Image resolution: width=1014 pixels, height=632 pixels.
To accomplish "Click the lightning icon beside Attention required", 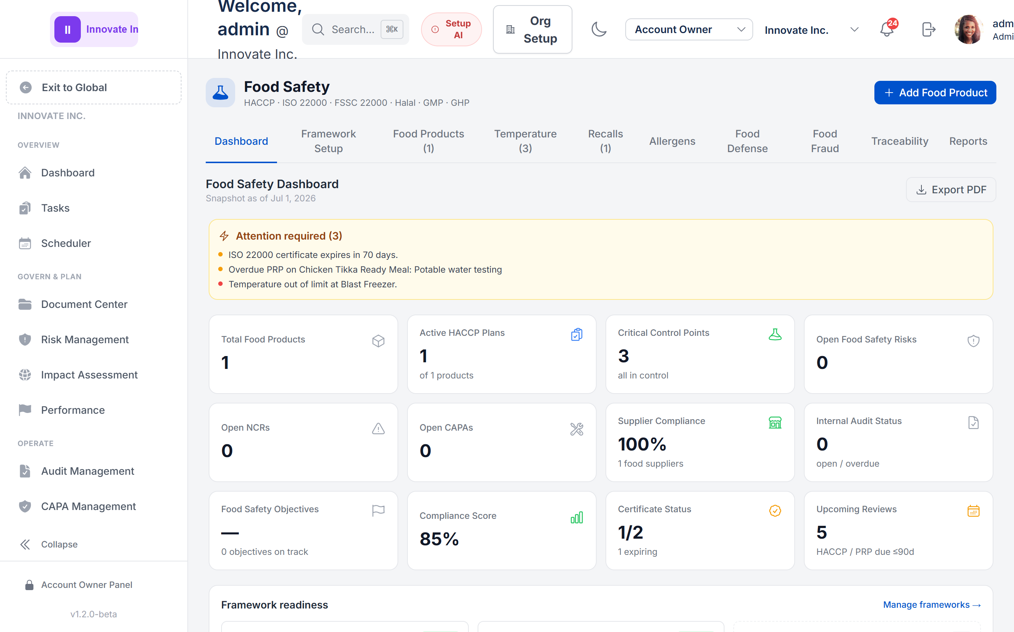I will [x=224, y=236].
